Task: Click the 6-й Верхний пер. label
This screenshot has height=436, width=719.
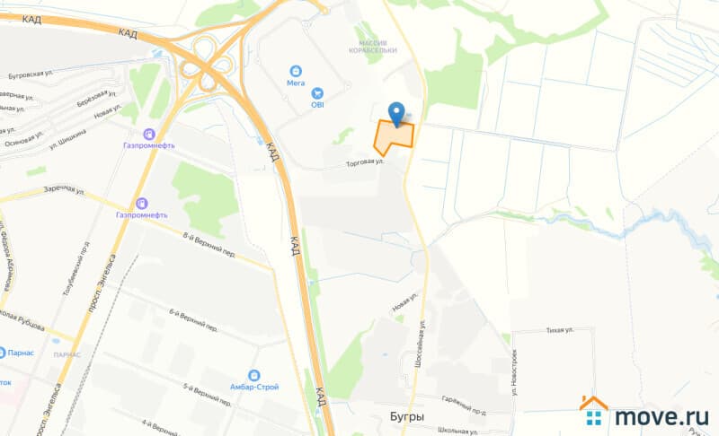Action: click(x=193, y=320)
